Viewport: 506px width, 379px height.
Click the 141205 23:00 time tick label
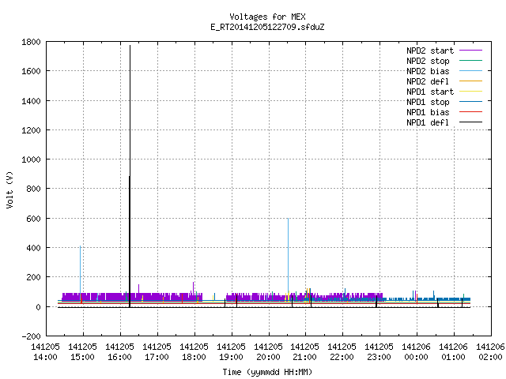coord(379,352)
